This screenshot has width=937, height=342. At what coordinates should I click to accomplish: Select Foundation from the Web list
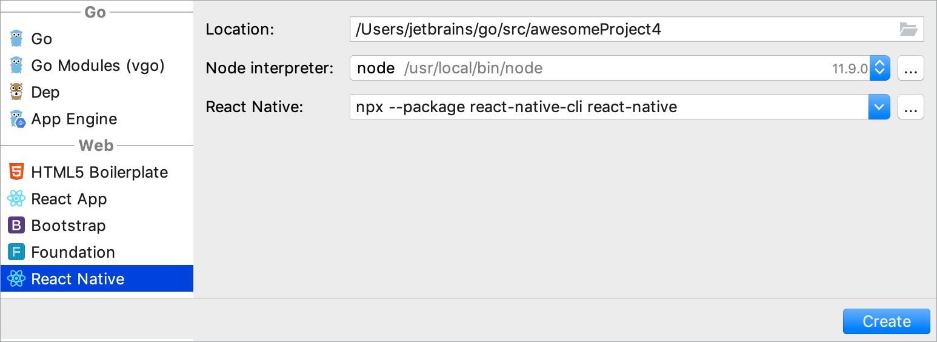pyautogui.click(x=73, y=252)
